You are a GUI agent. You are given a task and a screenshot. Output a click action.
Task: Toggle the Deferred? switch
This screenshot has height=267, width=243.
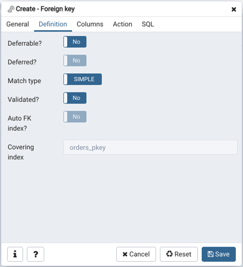coord(75,60)
